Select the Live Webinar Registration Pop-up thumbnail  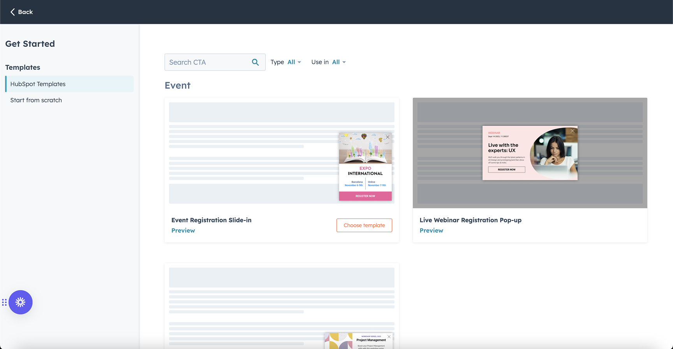[x=530, y=153]
